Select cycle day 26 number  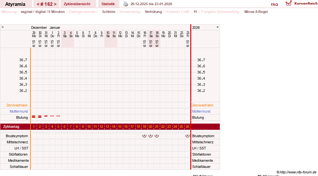(187, 126)
